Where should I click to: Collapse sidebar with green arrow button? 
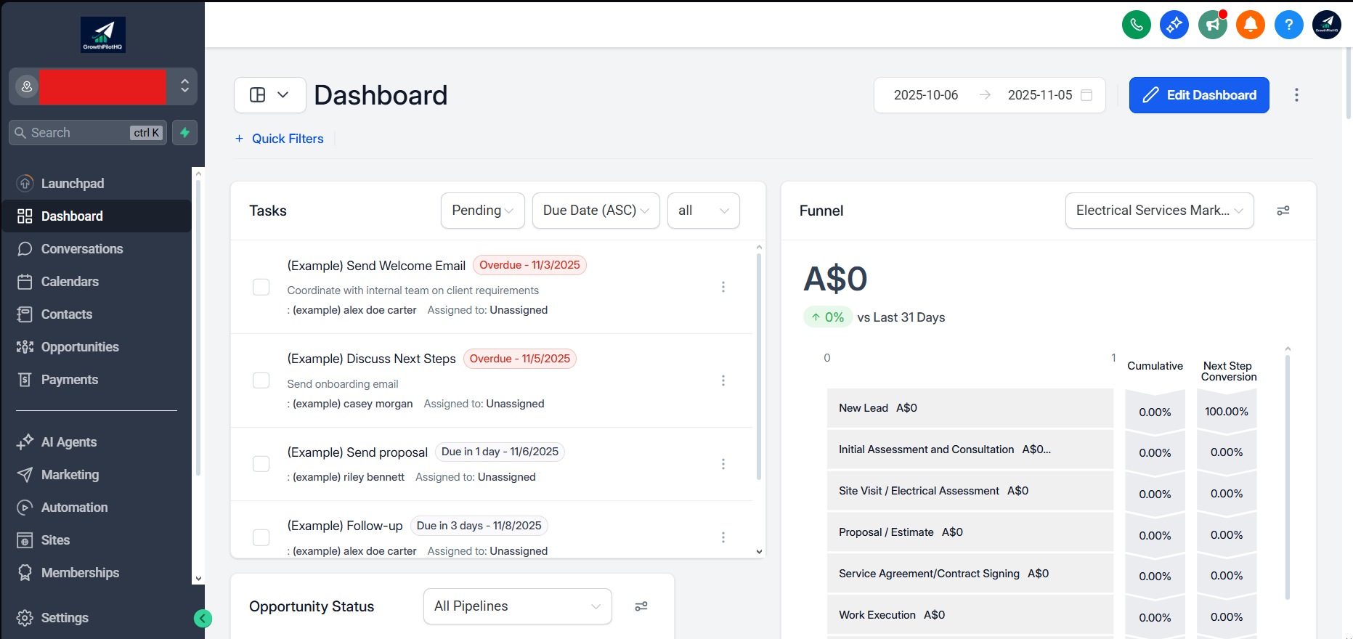click(203, 618)
